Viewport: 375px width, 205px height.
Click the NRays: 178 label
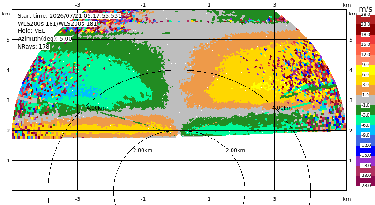pos(33,47)
